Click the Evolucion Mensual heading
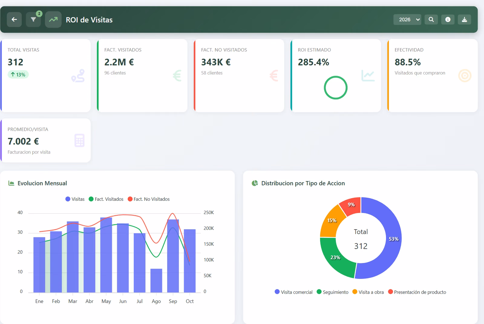The image size is (484, 324). (42, 183)
